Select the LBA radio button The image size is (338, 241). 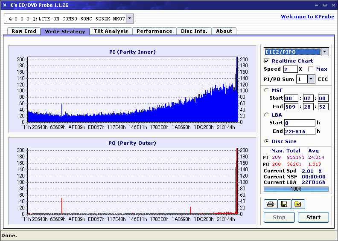267,115
